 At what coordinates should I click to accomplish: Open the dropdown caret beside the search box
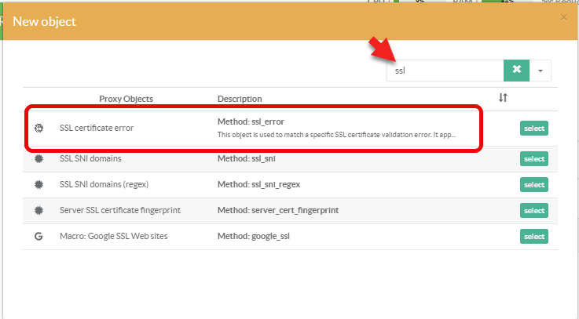click(x=541, y=70)
